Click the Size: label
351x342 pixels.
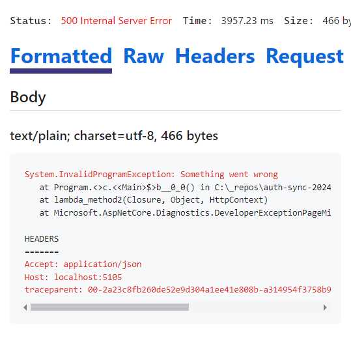298,21
